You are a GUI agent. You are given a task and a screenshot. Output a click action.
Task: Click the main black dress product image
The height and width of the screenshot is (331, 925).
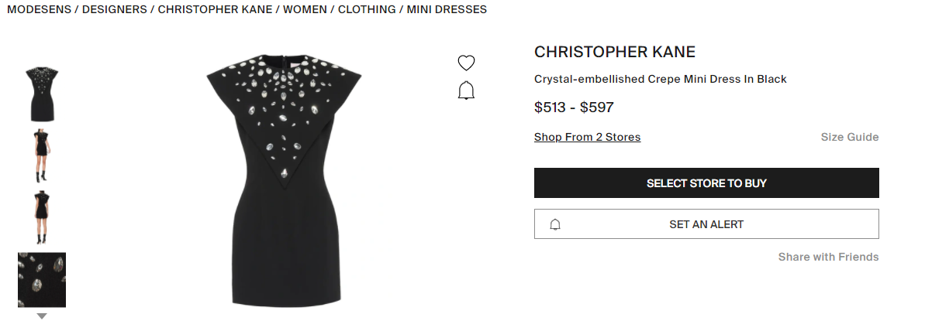285,180
